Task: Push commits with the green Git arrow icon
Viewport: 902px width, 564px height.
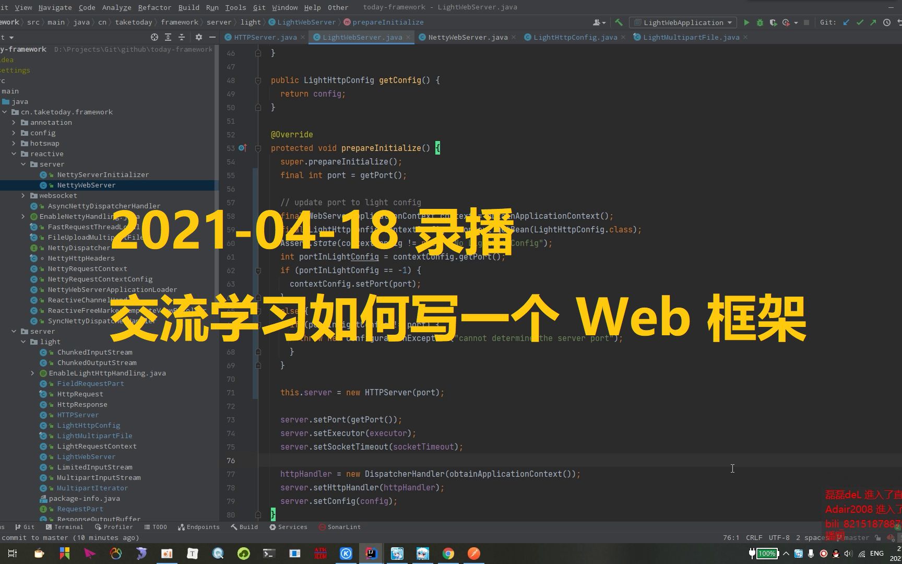Action: pos(872,22)
